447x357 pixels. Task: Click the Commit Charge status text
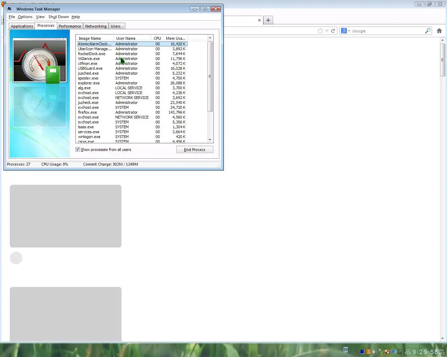point(110,164)
